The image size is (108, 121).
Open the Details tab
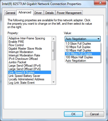pyautogui.click(x=50, y=13)
